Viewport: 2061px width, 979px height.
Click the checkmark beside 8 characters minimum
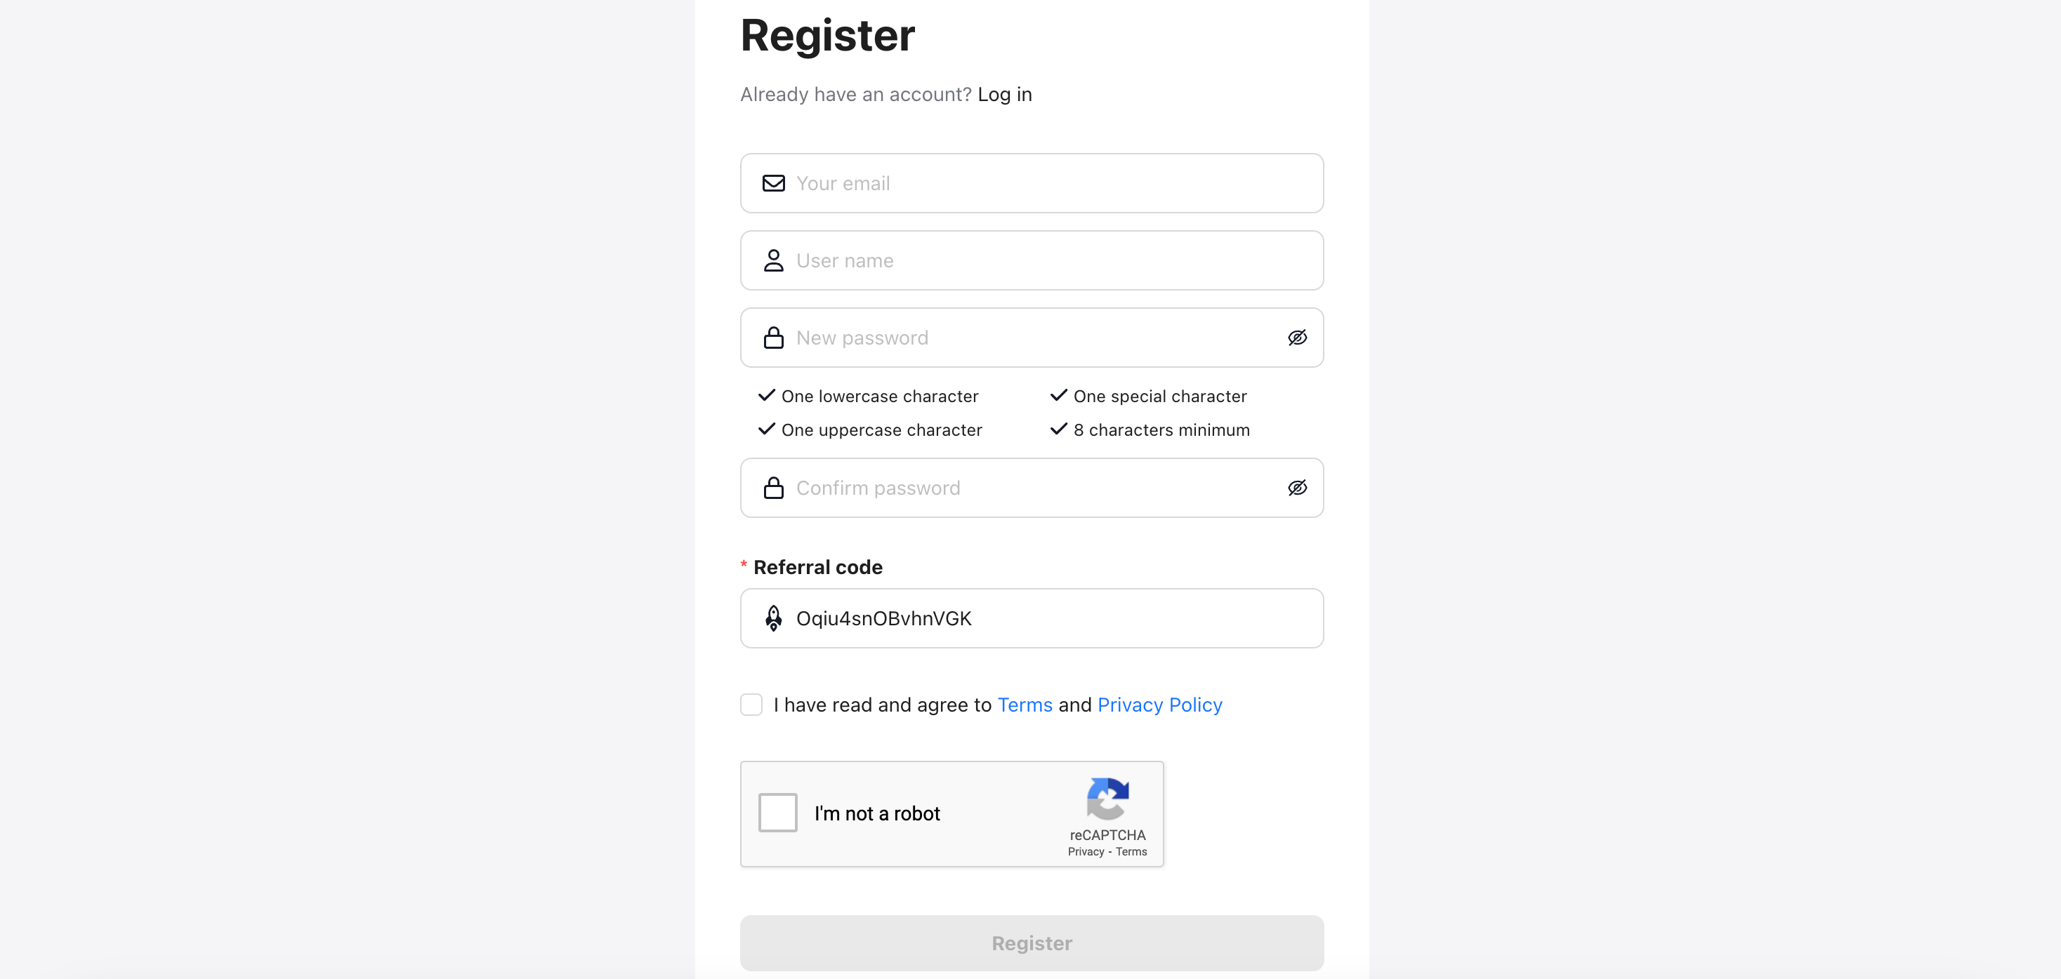(x=1058, y=429)
